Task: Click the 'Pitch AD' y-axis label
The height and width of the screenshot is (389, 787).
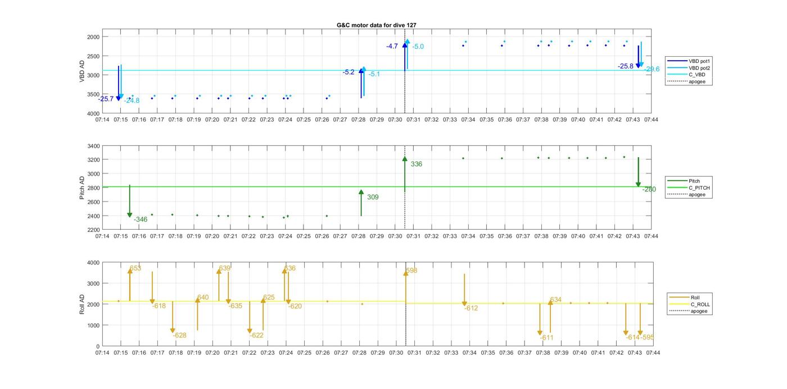Action: [x=82, y=187]
